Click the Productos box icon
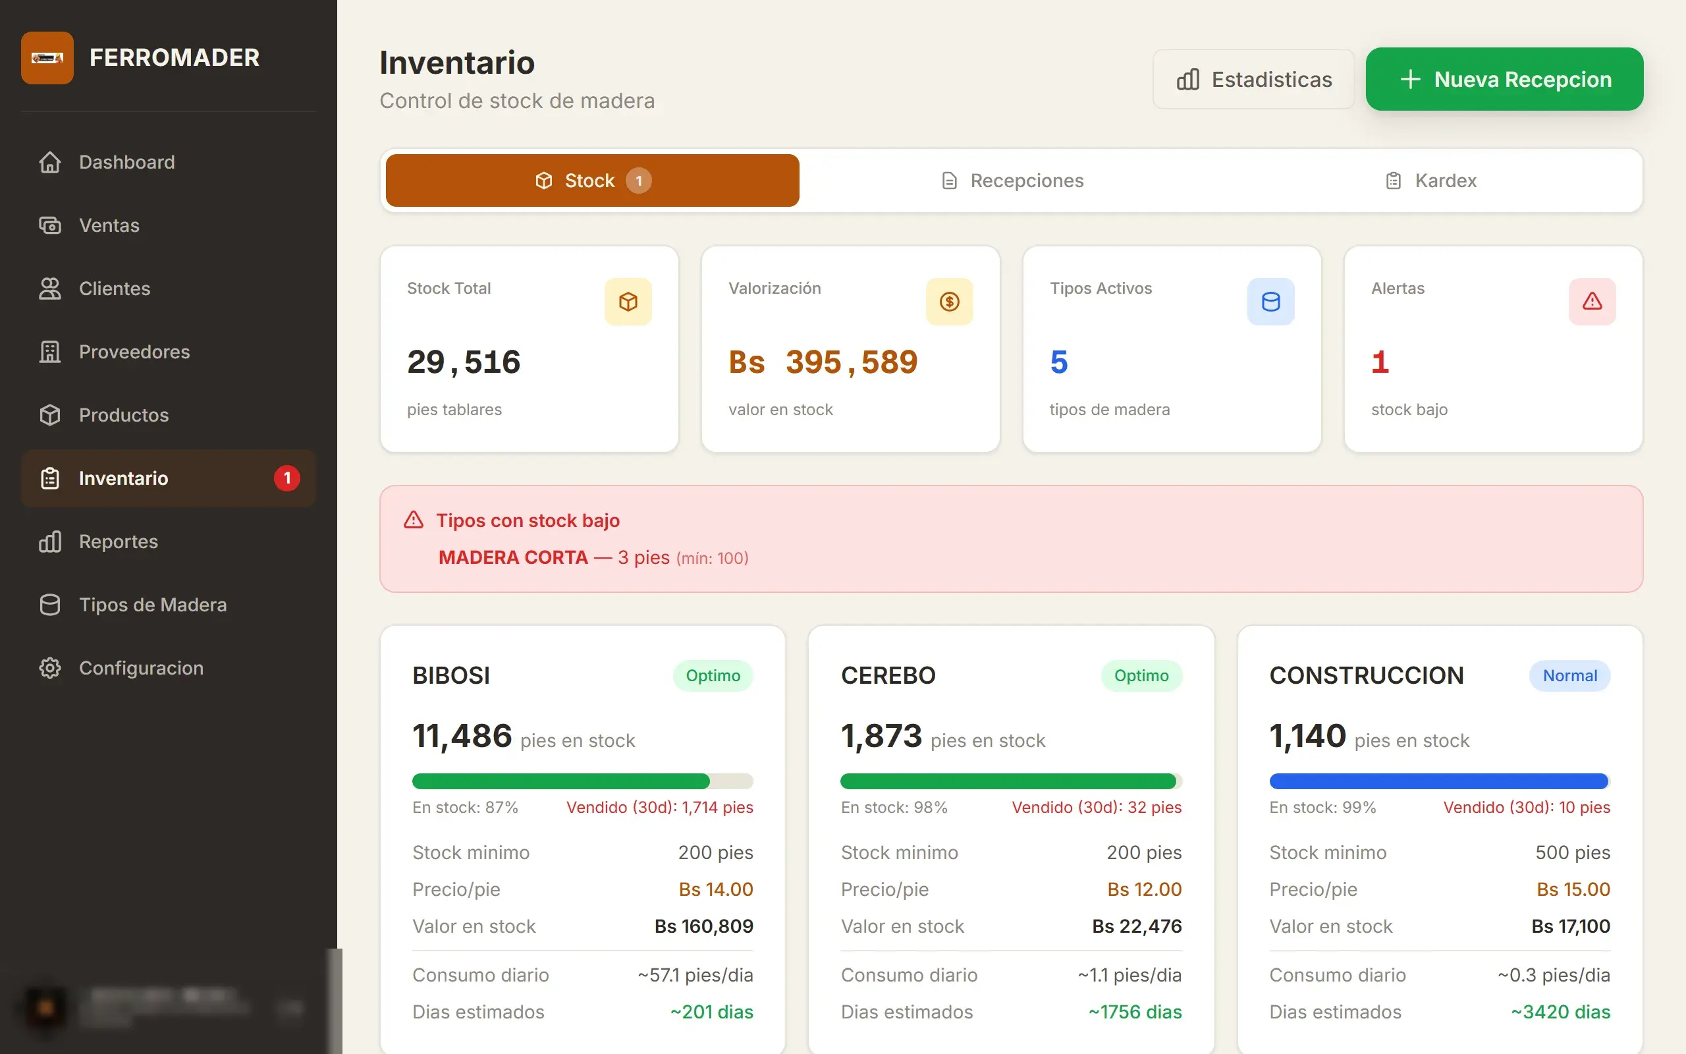 pos(49,415)
